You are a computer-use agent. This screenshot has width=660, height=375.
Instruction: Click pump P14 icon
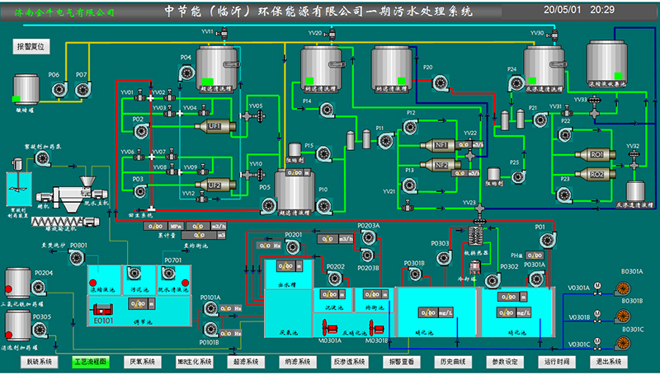[x=327, y=110]
